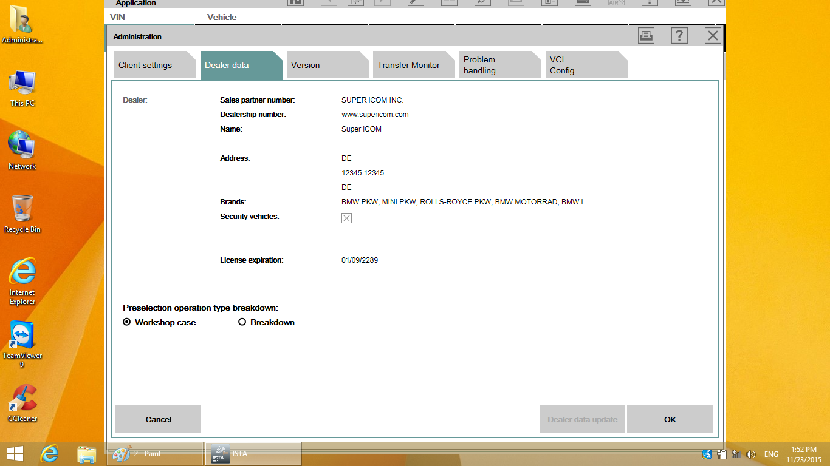The height and width of the screenshot is (466, 830).
Task: Switch to the Paint taskbar window
Action: pyautogui.click(x=155, y=454)
